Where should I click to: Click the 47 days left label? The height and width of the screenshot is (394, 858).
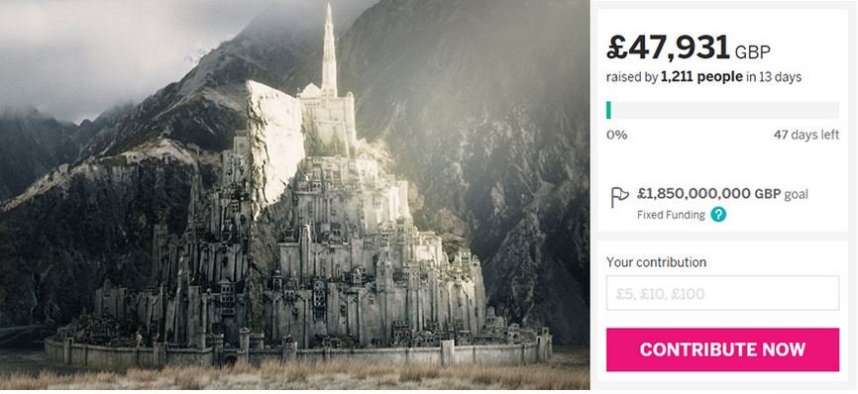[x=806, y=135]
